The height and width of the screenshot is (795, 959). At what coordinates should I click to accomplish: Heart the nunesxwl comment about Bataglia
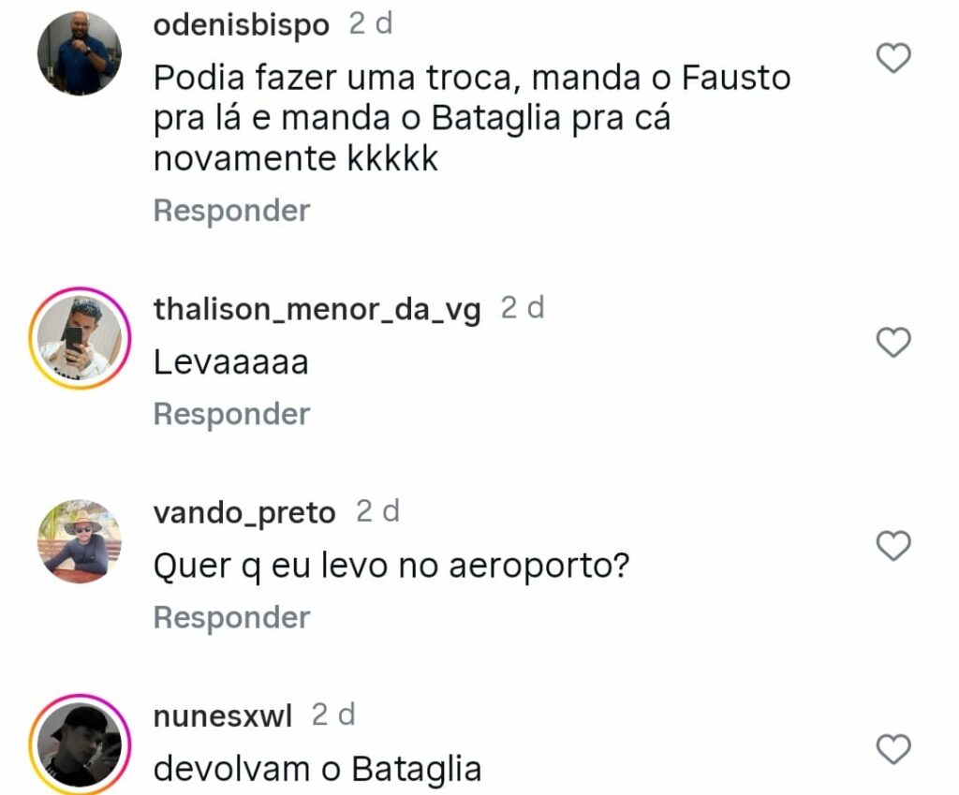pyautogui.click(x=893, y=749)
